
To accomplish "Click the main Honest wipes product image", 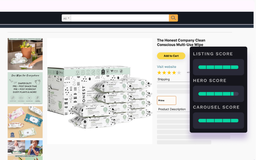I will click(100, 91).
